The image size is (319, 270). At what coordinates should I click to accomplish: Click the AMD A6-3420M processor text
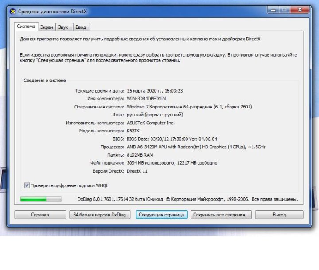(196, 147)
